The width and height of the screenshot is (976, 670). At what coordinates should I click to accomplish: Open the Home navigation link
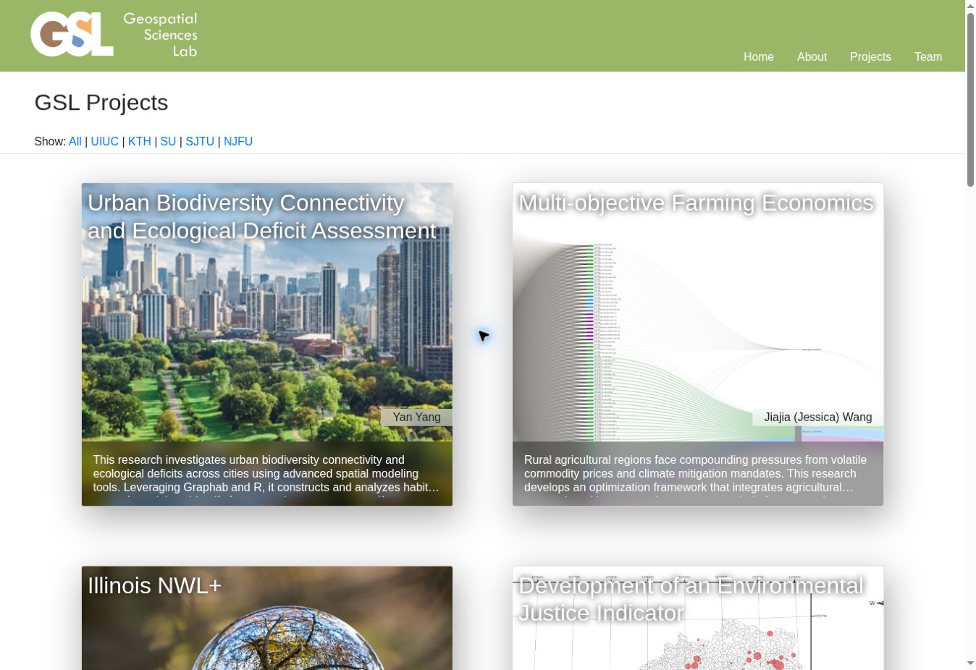[758, 57]
